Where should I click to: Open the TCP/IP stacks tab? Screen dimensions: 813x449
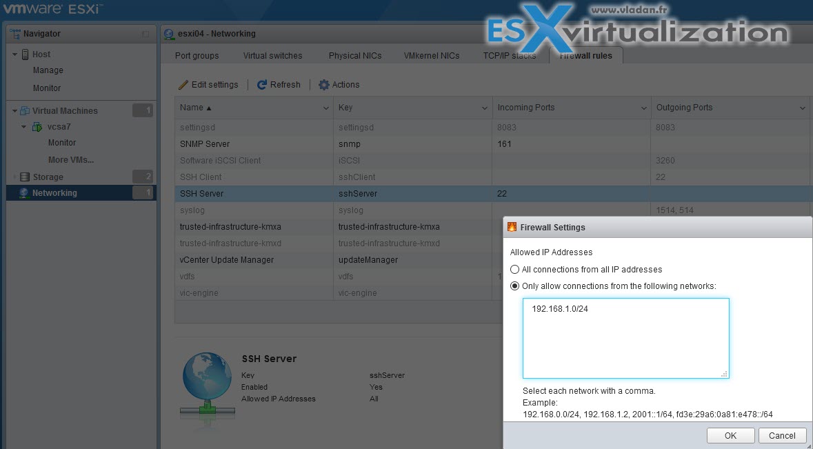coord(510,55)
